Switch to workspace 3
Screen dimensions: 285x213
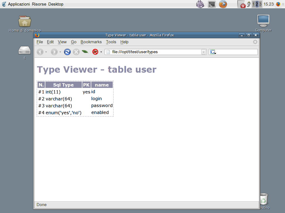click(x=260, y=4)
